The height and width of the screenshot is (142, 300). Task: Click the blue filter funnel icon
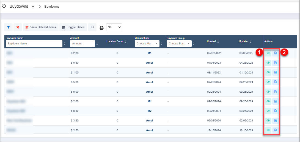tap(9, 27)
